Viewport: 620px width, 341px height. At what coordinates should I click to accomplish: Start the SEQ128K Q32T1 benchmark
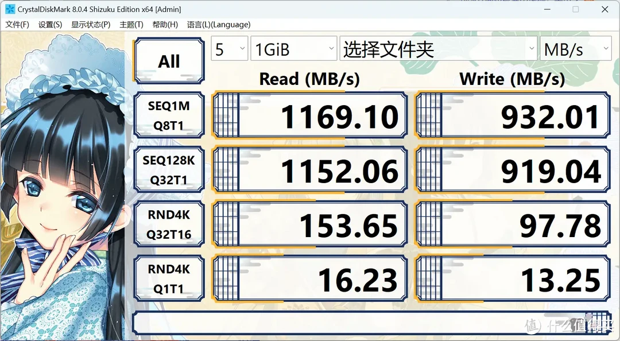168,169
